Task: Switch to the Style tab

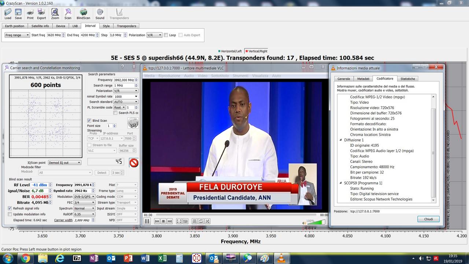Action: point(106,26)
